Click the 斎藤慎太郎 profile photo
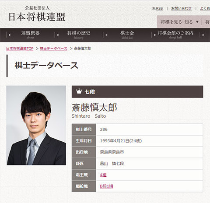210x203 pixels. pyautogui.click(x=36, y=125)
